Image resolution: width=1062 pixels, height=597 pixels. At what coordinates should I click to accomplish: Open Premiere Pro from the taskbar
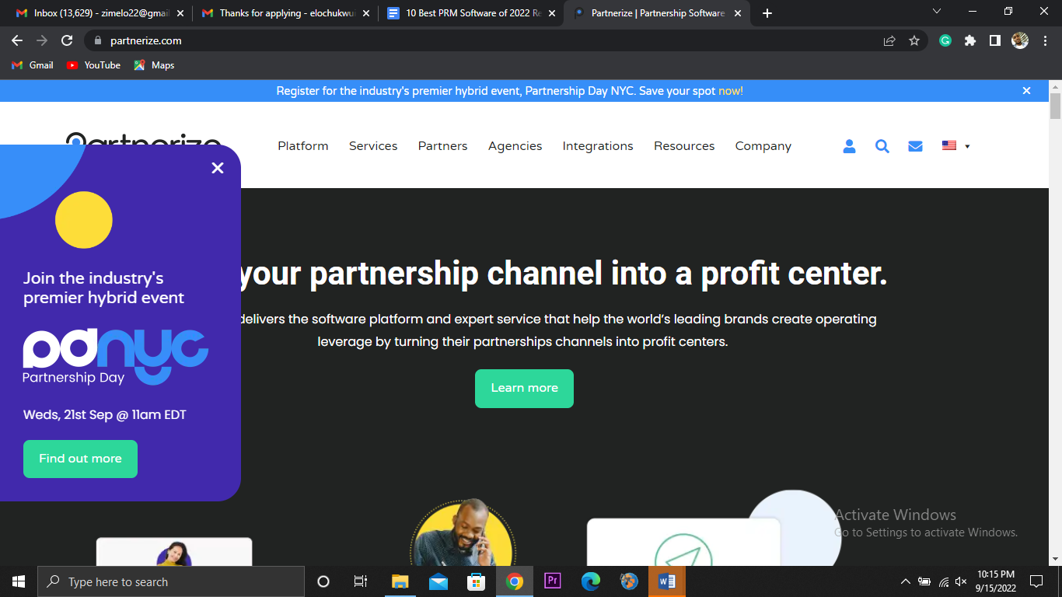pos(552,581)
